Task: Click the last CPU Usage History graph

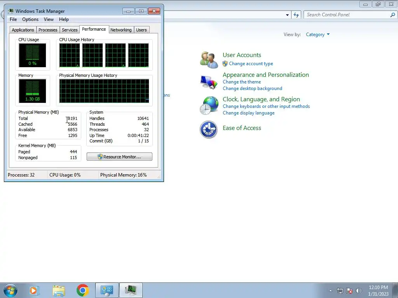Action: [138, 55]
